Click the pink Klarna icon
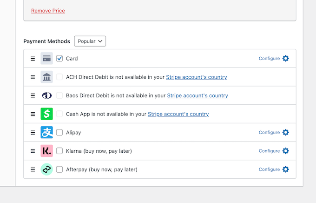Viewport: 316px width, 203px height. tap(46, 151)
